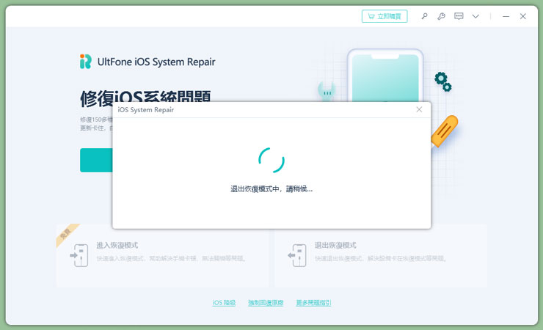Click the UltFone logo icon

tap(86, 62)
